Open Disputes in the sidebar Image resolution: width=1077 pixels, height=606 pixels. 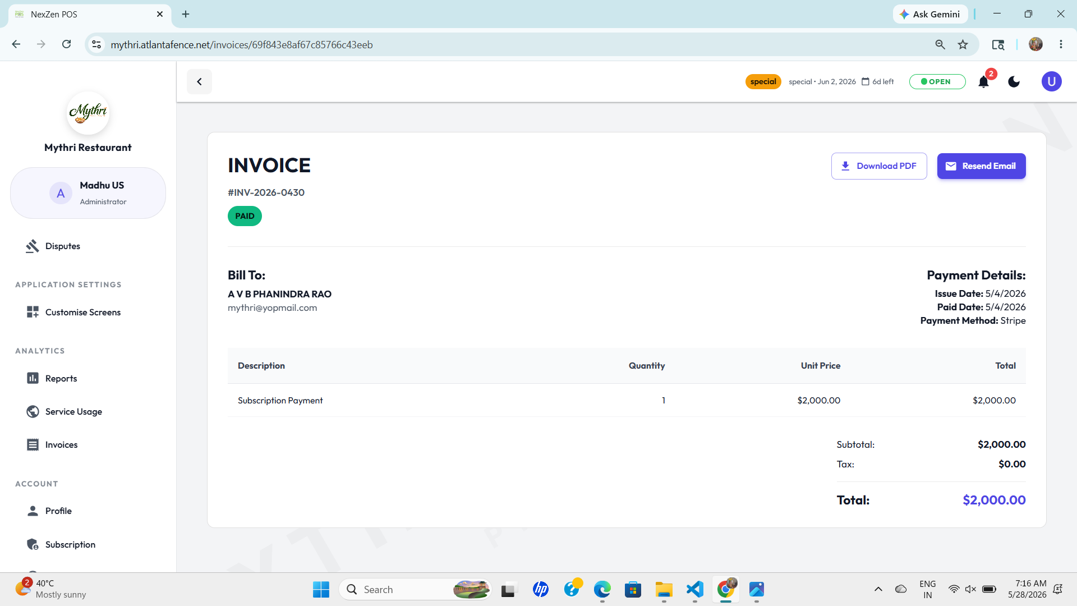[x=62, y=246]
